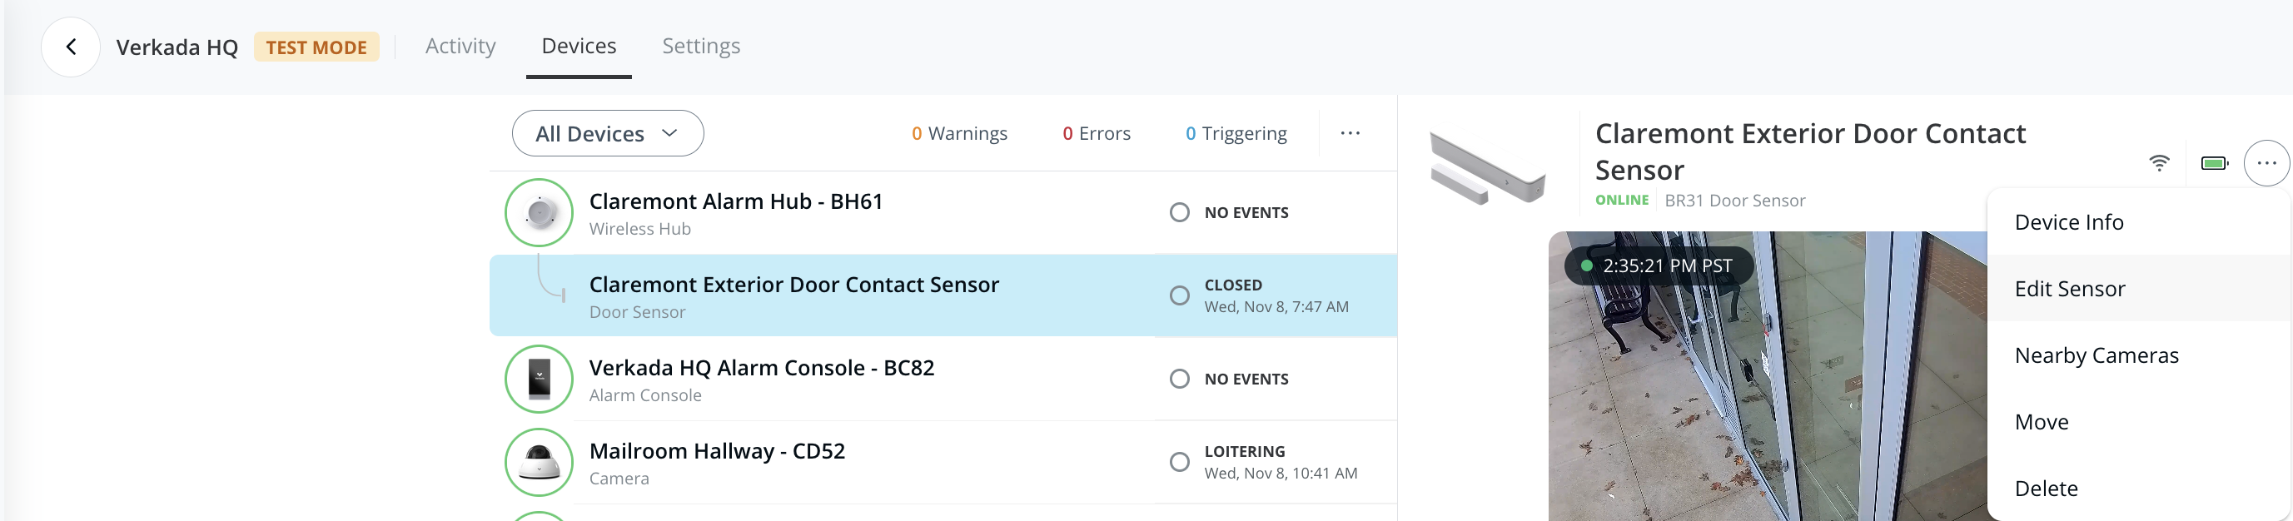Screen dimensions: 2293x521
Task: Select the Door Contact Sensor radio circle
Action: pyautogui.click(x=1180, y=295)
